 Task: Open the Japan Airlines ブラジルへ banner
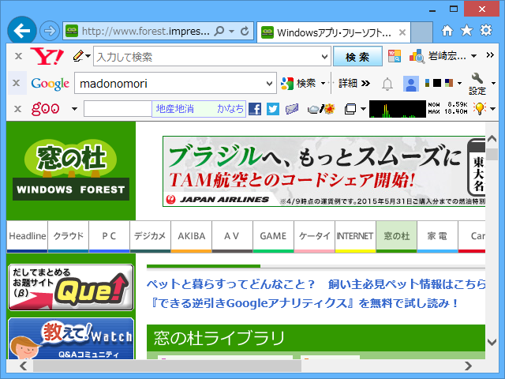(324, 171)
